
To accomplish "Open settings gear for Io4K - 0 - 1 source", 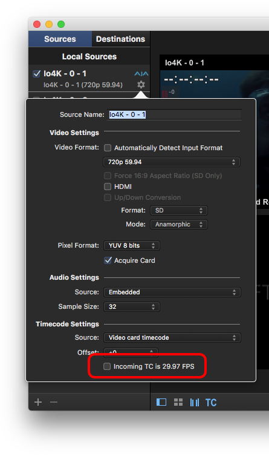I will click(x=141, y=85).
